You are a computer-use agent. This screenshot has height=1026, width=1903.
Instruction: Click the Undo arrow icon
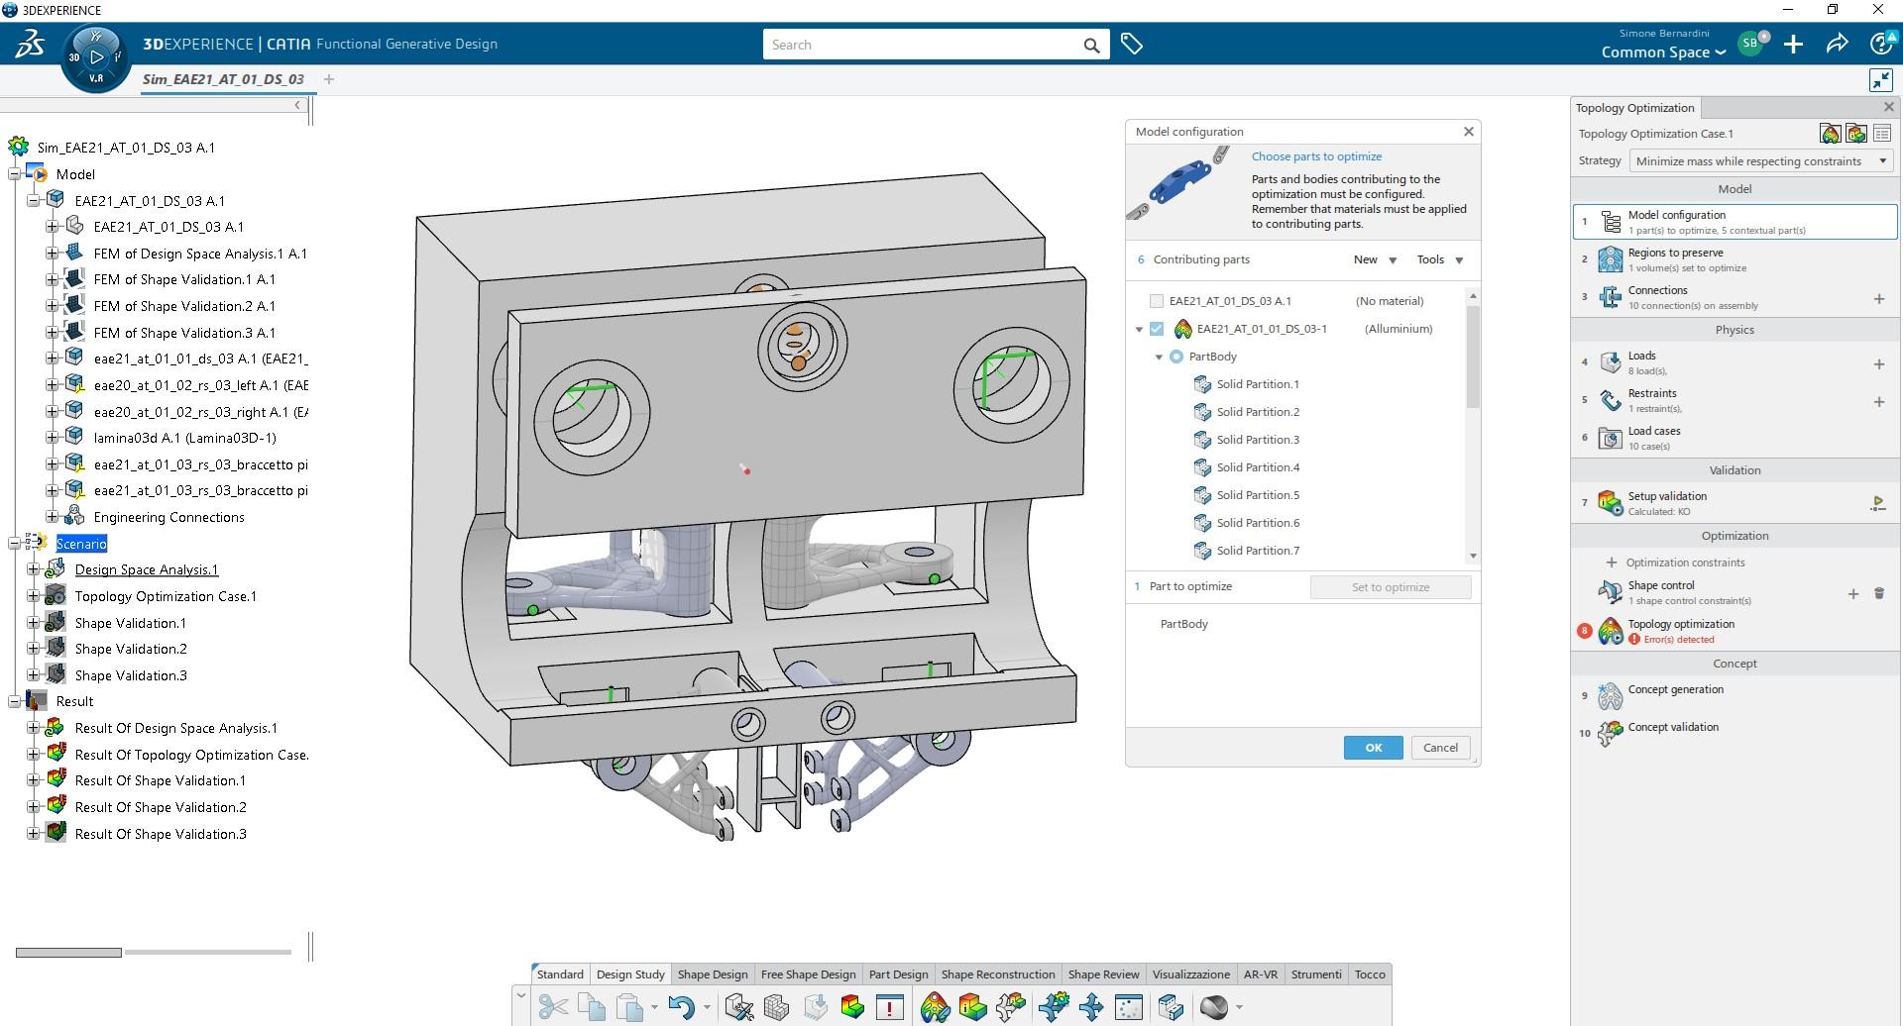pos(682,1007)
